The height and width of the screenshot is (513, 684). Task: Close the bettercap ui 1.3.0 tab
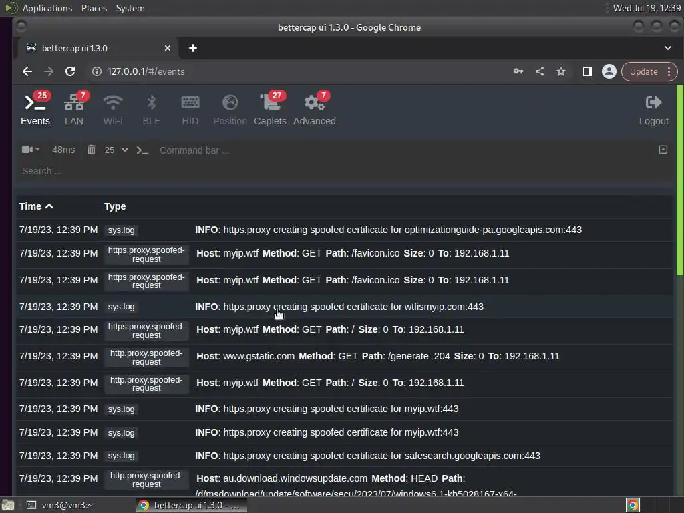tap(168, 48)
